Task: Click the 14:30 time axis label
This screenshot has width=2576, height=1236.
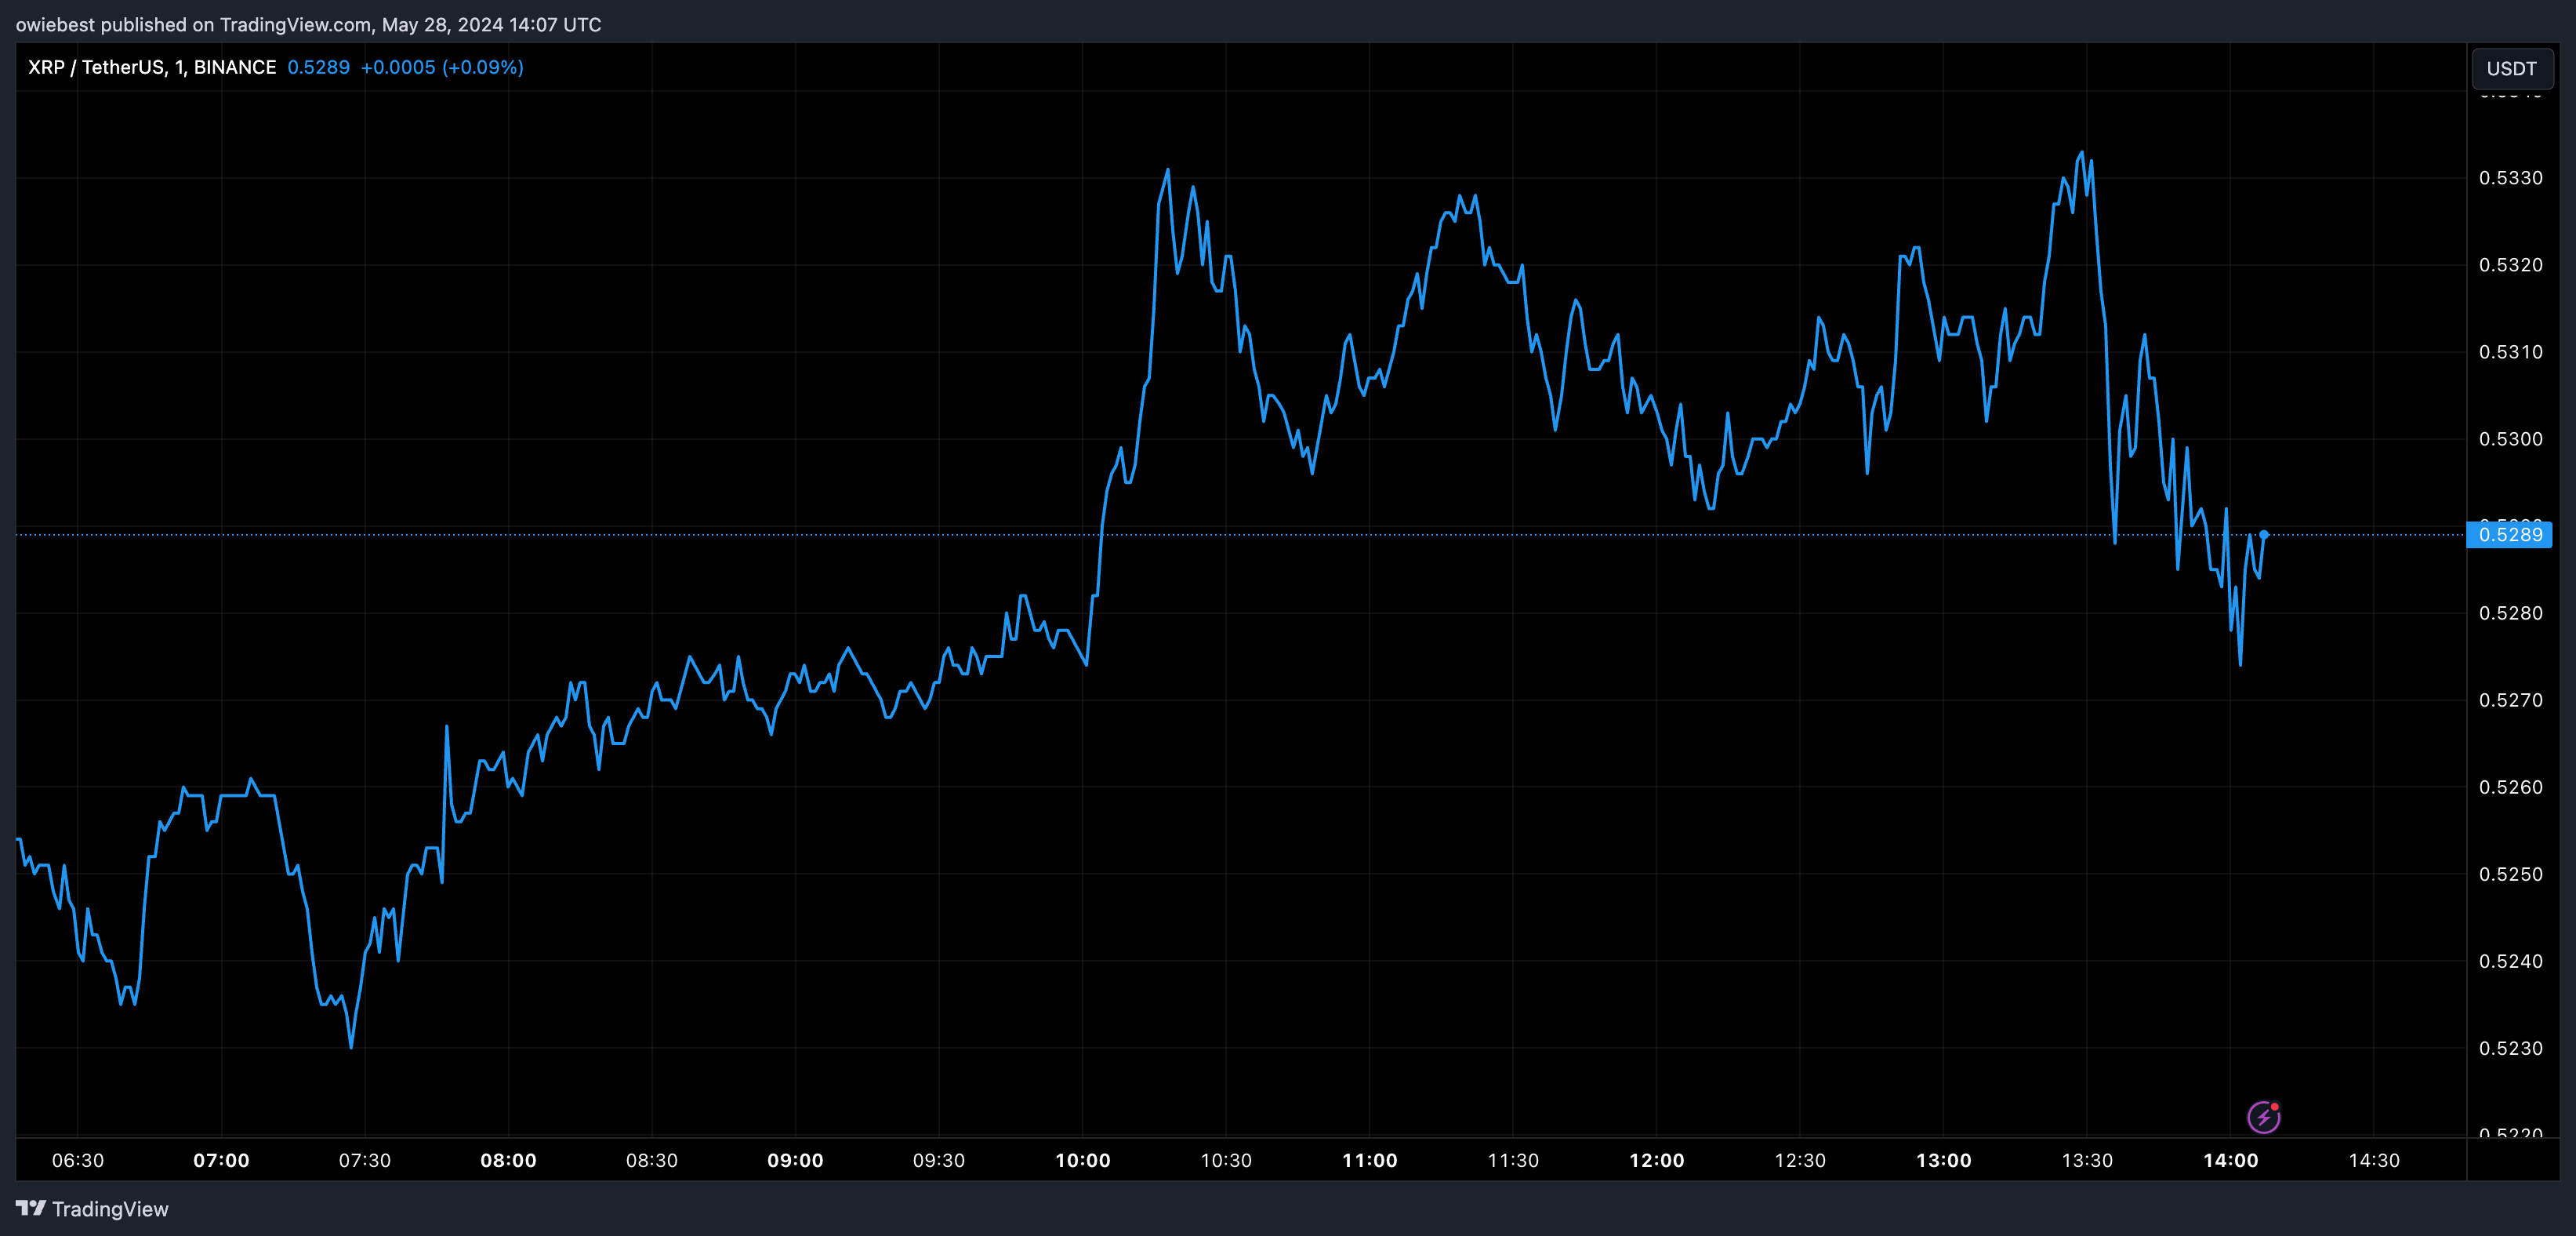Action: [2374, 1160]
